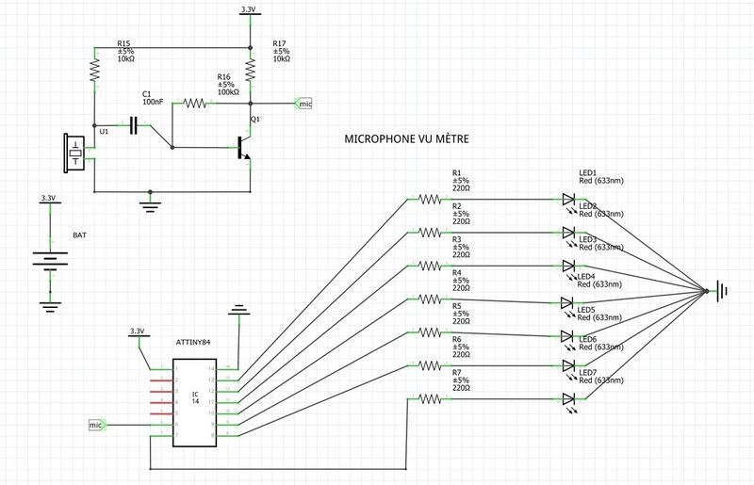
Task: Select the ground symbol right of LEDs
Action: point(722,292)
